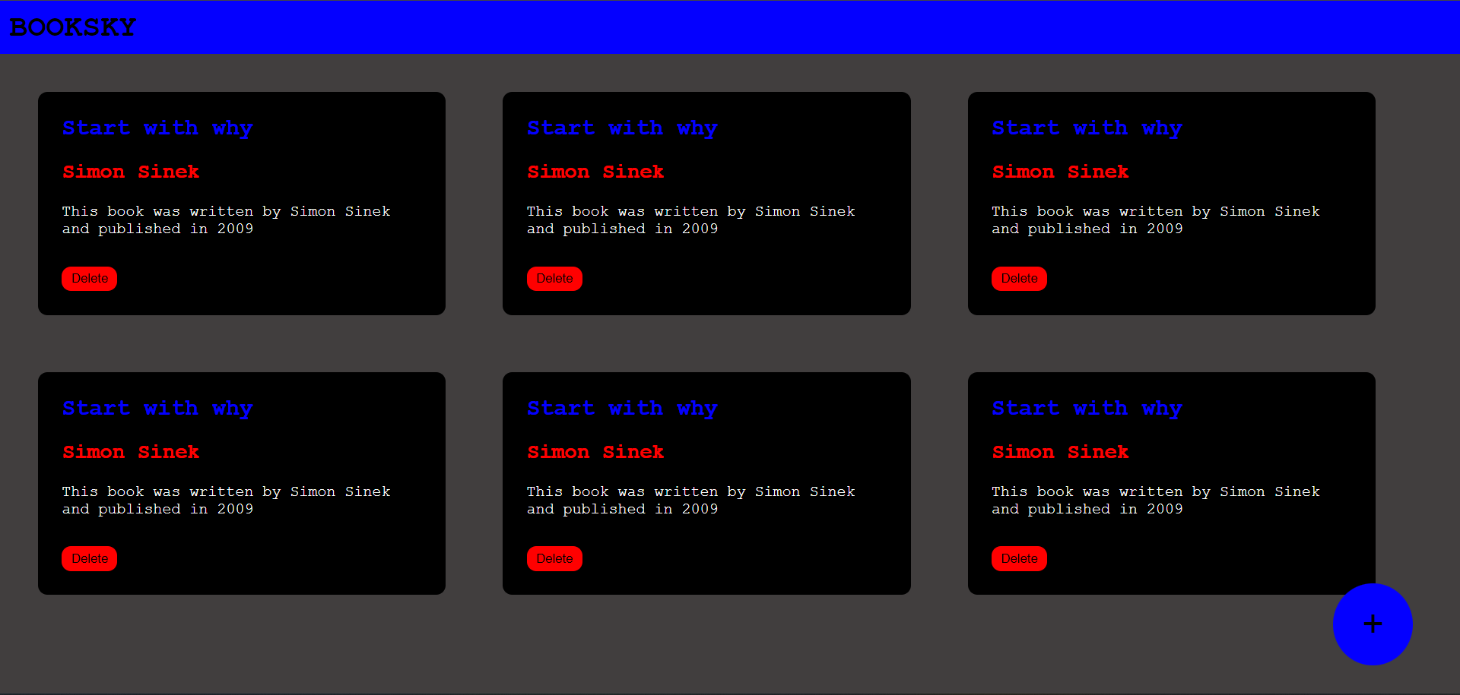The width and height of the screenshot is (1460, 695).
Task: Delete the book in the bottom-left card
Action: pos(90,558)
